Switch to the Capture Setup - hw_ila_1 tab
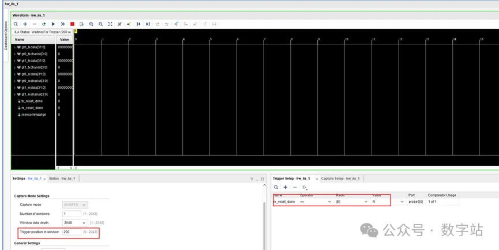Image resolution: width=499 pixels, height=250 pixels. click(340, 179)
